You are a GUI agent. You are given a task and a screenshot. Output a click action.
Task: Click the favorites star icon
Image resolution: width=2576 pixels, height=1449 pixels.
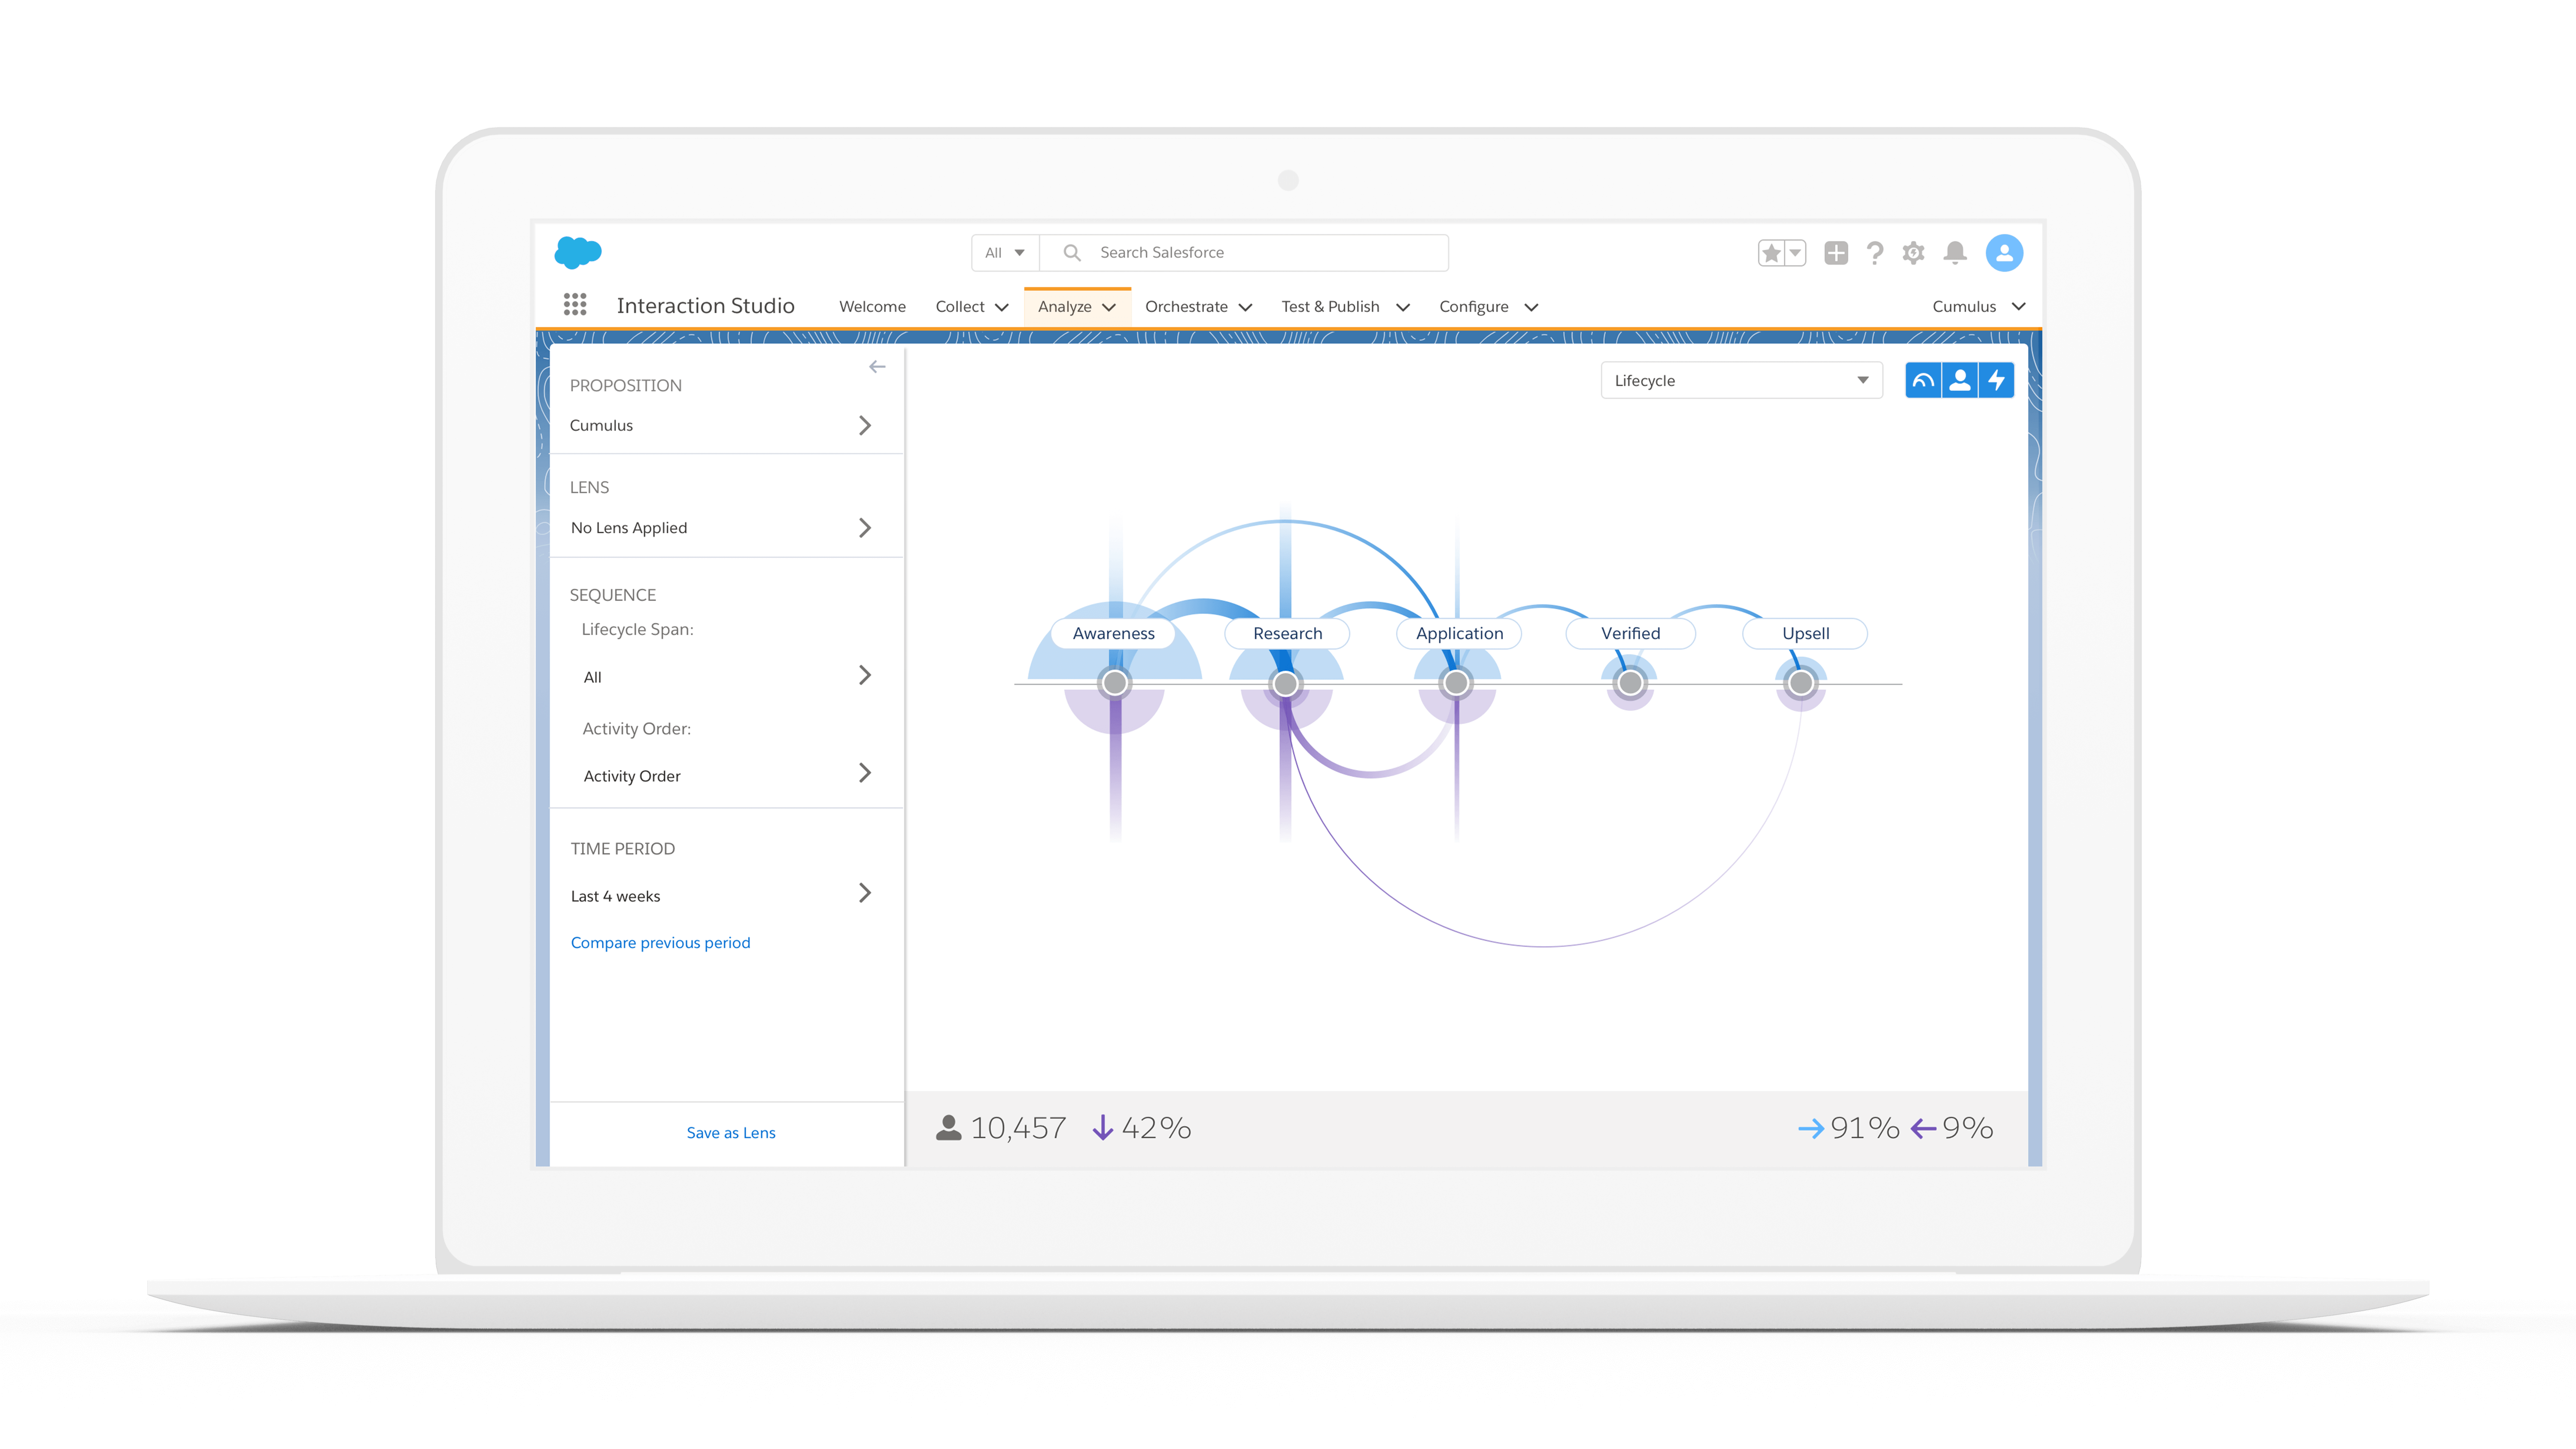pyautogui.click(x=1771, y=253)
